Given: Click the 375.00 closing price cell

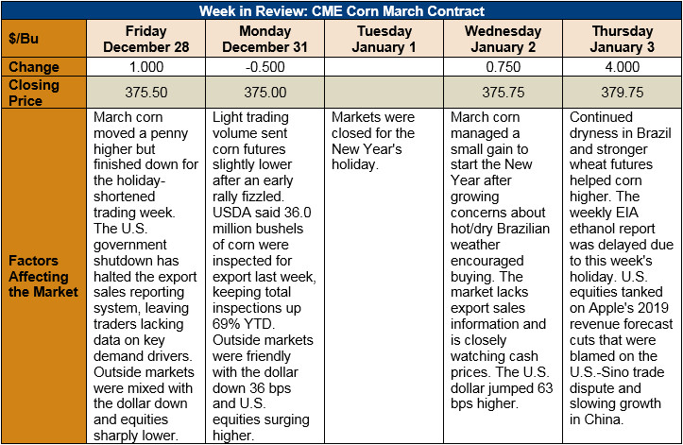Looking at the screenshot, I should 265,93.
